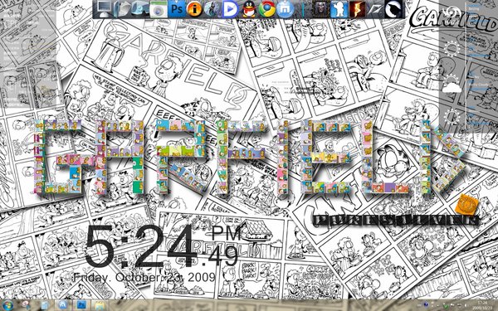The image size is (498, 311).
Task: Open the Windows Start orb
Action: [x=7, y=305]
